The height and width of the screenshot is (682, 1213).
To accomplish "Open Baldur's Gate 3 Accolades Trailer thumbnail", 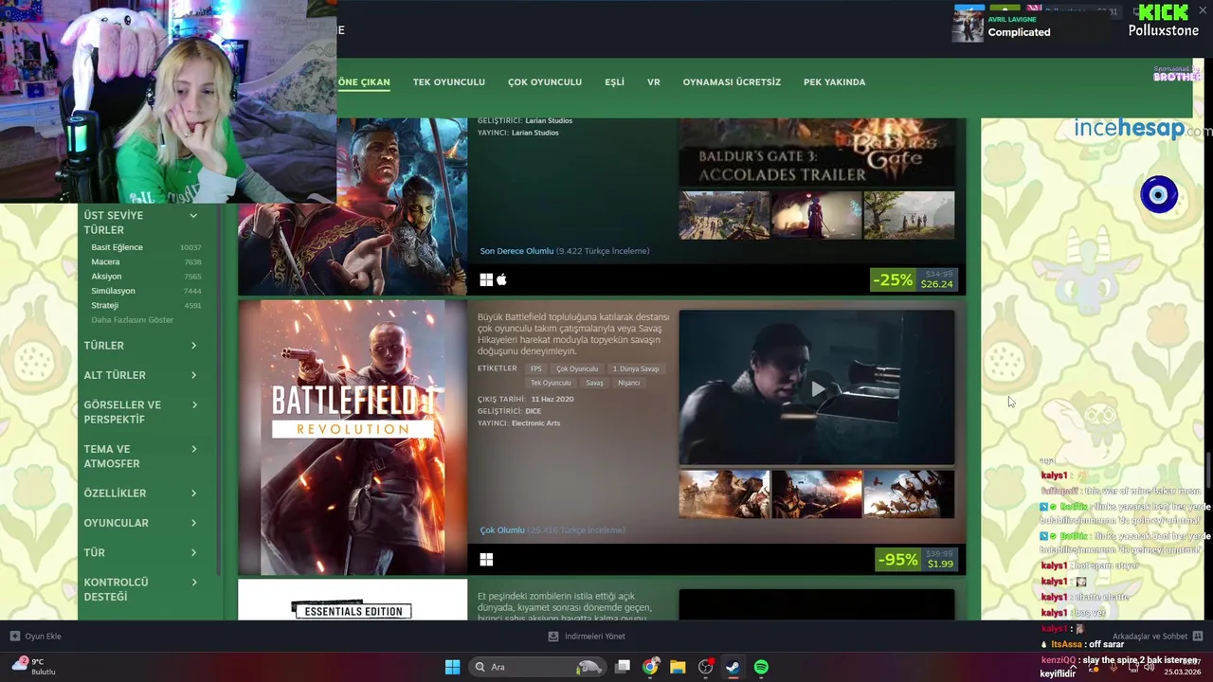I will 817,152.
